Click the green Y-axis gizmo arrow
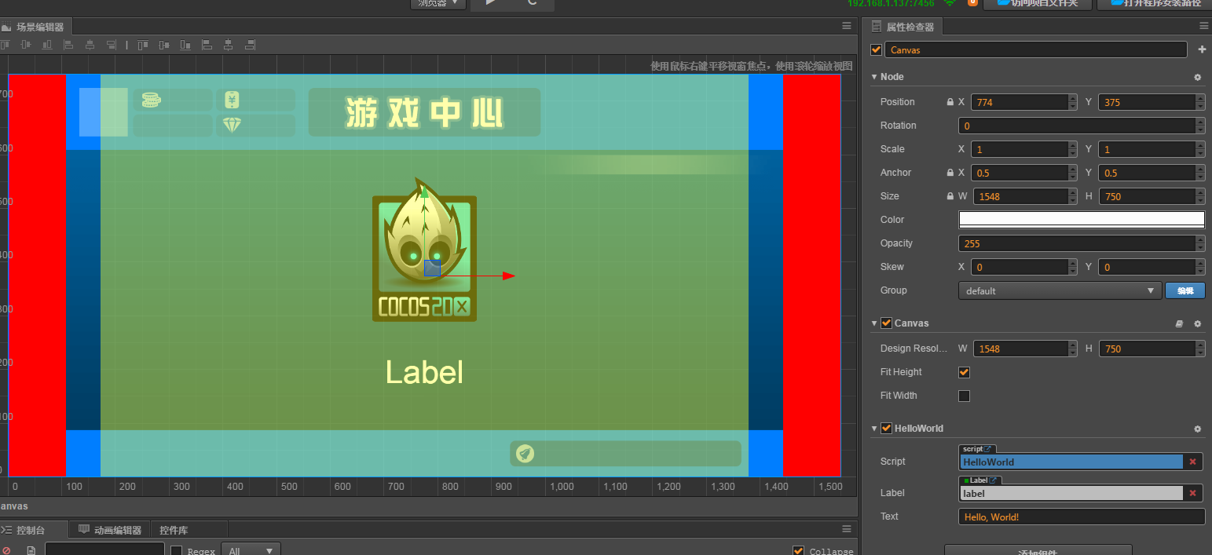 click(x=424, y=191)
